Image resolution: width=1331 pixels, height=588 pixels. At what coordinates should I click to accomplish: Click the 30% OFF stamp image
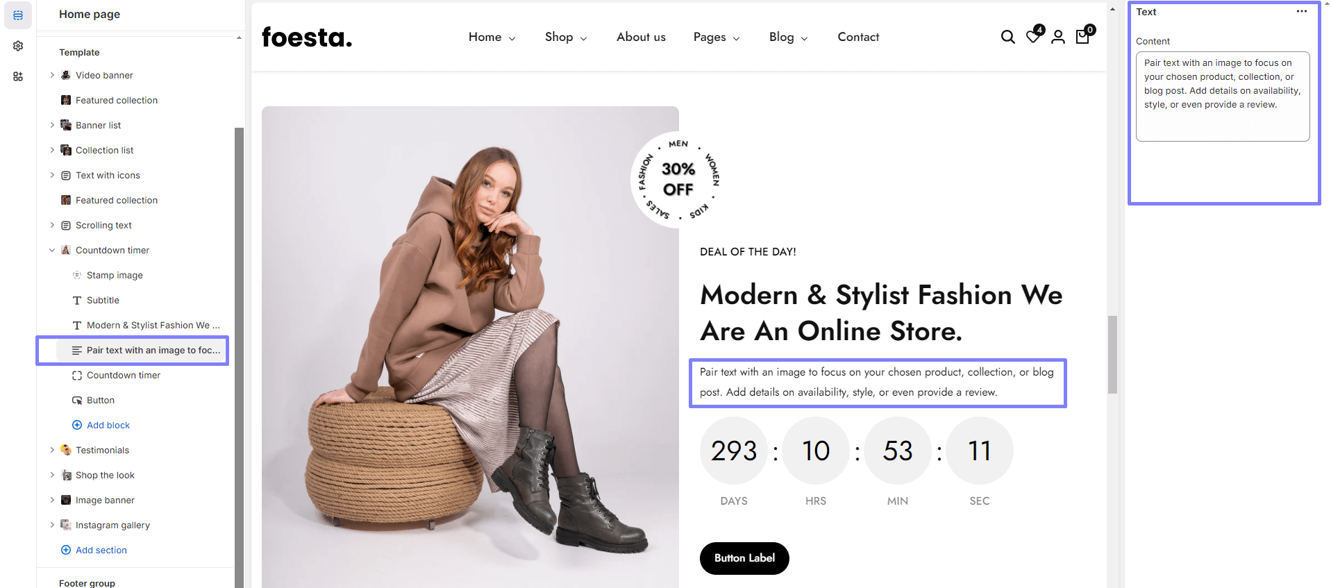[678, 180]
